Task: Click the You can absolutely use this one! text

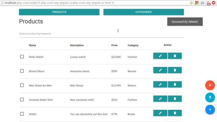Action: click(89, 114)
